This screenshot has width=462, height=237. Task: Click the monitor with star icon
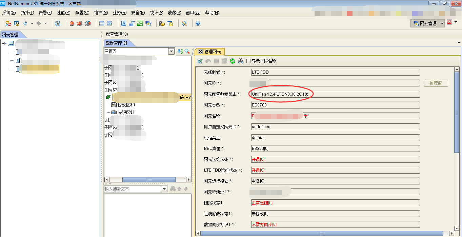pos(148,23)
